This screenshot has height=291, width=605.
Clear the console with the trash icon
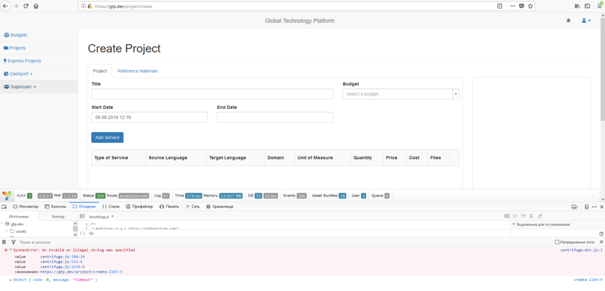click(x=4, y=242)
